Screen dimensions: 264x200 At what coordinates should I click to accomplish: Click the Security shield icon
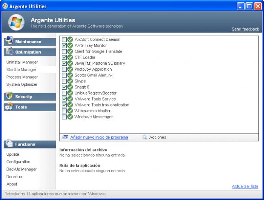tap(9, 96)
